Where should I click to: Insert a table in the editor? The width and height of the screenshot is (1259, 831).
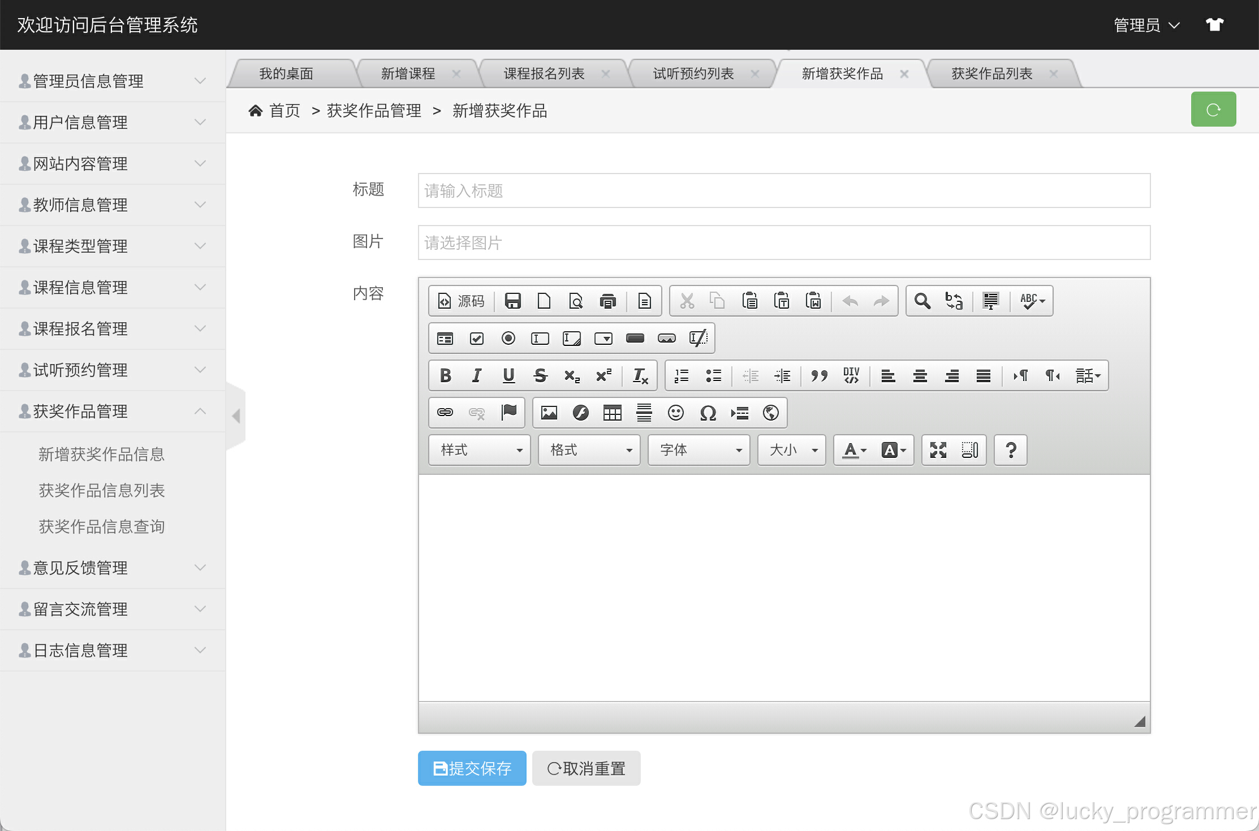click(612, 413)
